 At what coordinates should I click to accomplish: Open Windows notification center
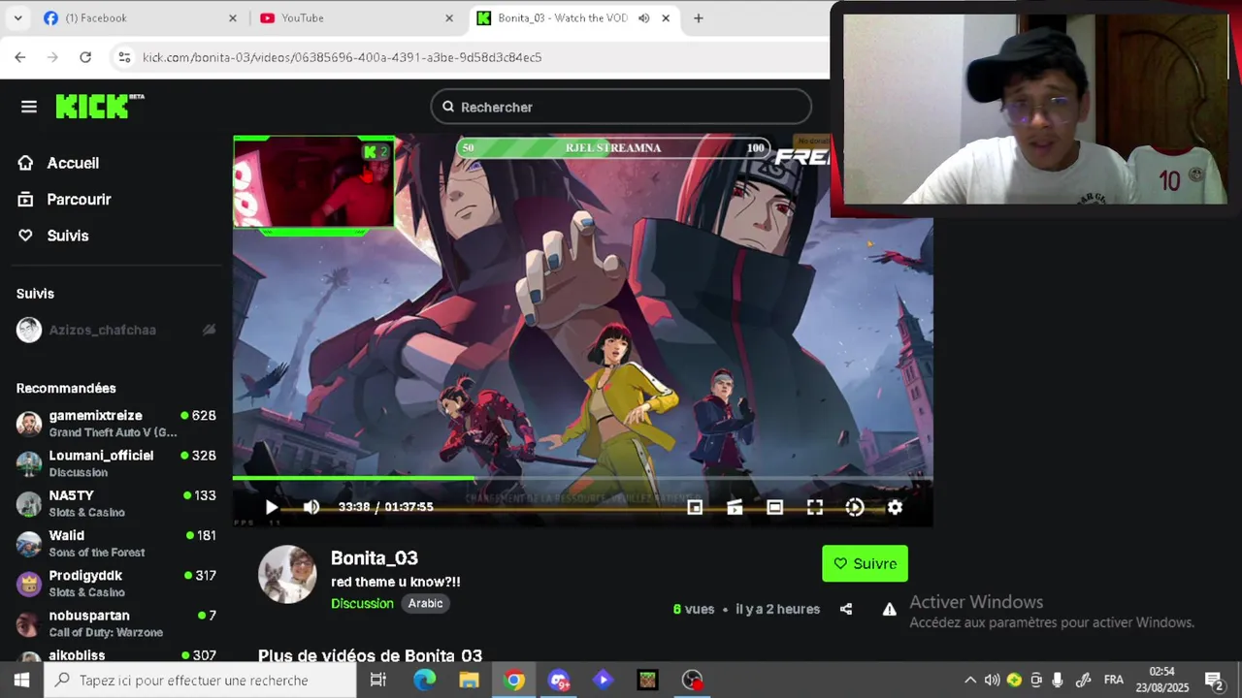[x=1213, y=680]
